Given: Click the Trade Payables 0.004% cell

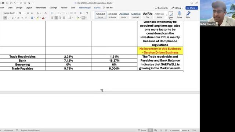Looking at the screenshot, I should pos(114,69).
